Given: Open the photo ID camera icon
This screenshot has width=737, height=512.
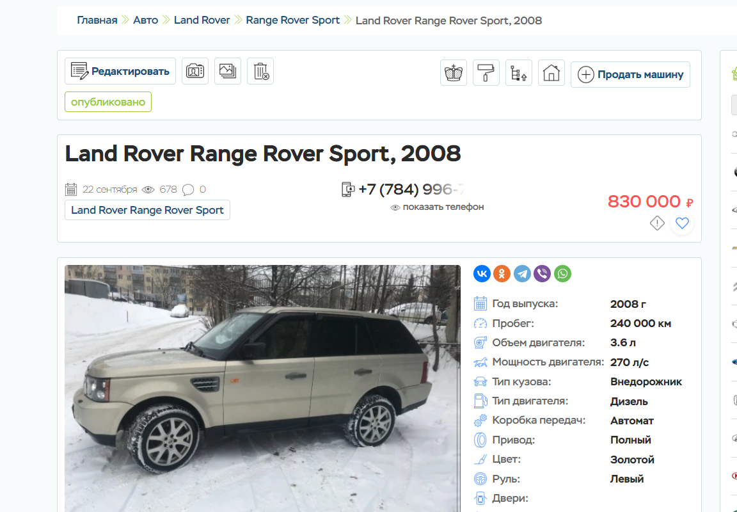Looking at the screenshot, I should (x=195, y=71).
